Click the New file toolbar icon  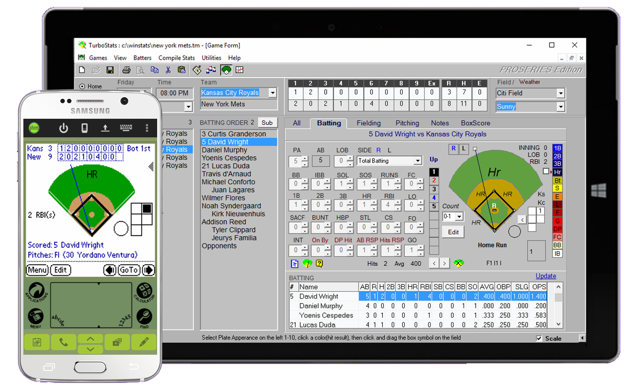tap(83, 70)
